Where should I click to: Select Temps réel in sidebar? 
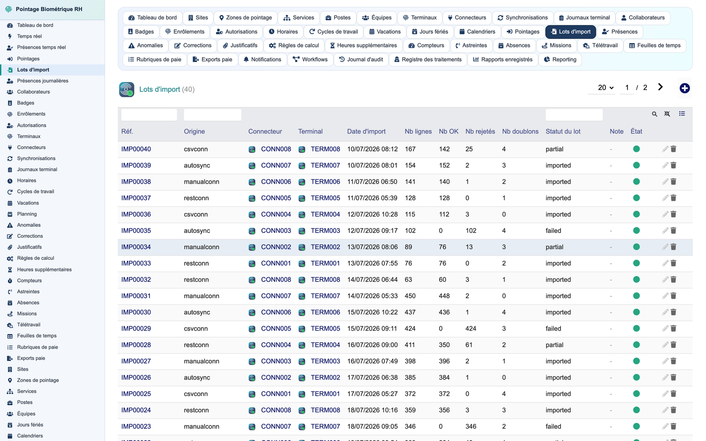(29, 36)
